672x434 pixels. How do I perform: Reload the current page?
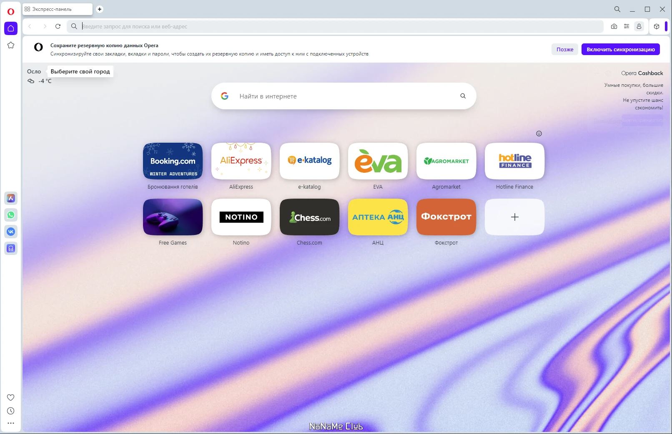click(x=58, y=26)
